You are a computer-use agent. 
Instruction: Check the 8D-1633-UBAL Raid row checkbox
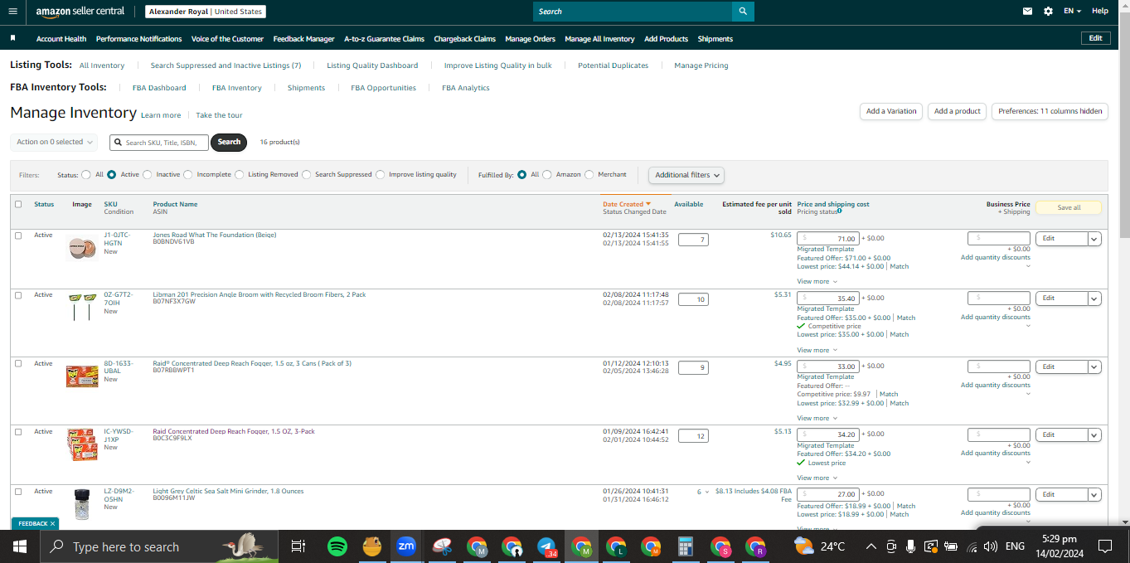pos(18,364)
